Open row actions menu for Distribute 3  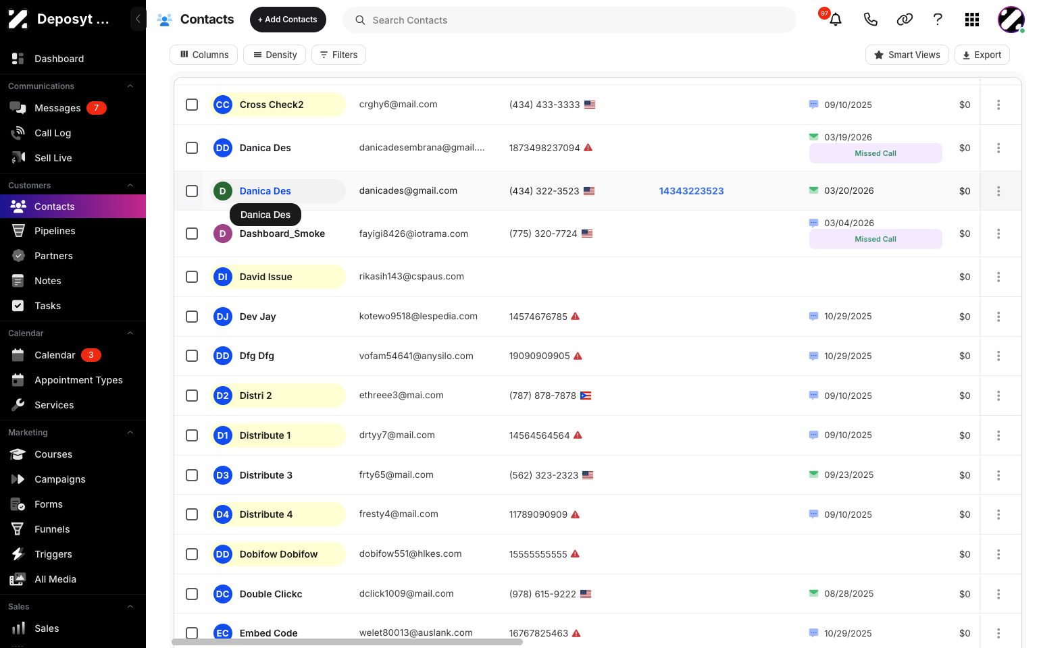click(x=998, y=475)
